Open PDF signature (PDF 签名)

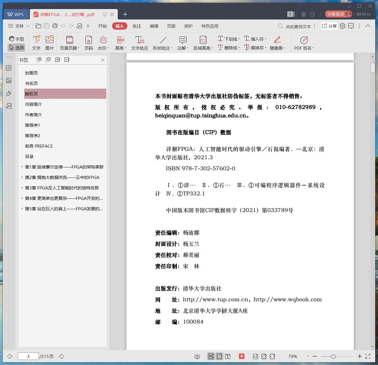pos(304,43)
